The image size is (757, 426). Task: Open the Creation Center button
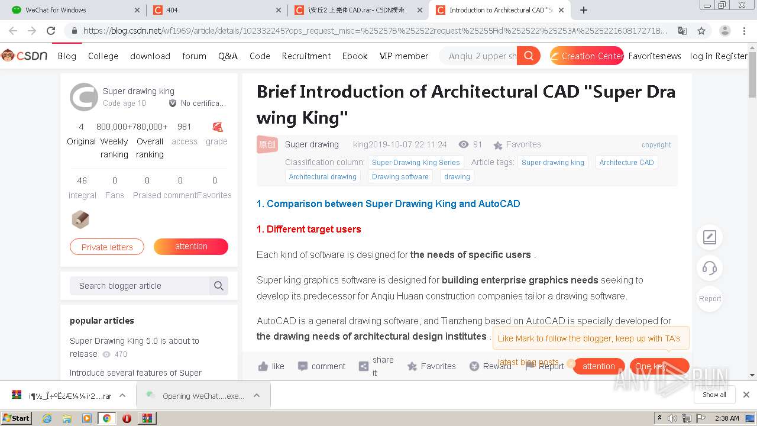click(x=587, y=56)
